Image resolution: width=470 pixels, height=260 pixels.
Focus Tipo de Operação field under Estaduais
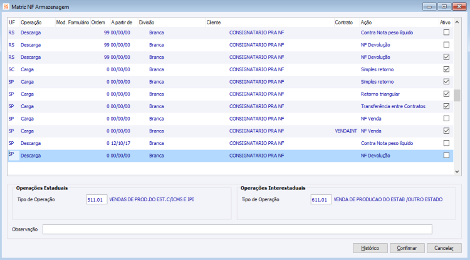(x=97, y=199)
